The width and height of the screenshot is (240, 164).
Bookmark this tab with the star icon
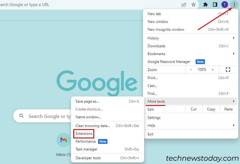193,5
